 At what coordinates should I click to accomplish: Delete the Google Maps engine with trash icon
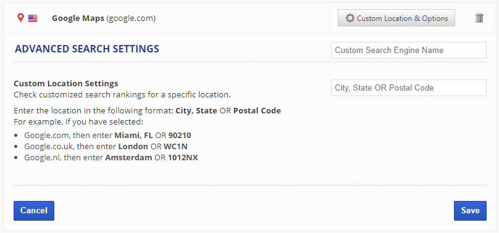pos(479,18)
